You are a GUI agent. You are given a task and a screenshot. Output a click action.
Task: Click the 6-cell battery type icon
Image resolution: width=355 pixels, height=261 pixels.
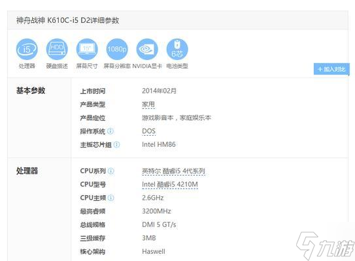click(177, 49)
